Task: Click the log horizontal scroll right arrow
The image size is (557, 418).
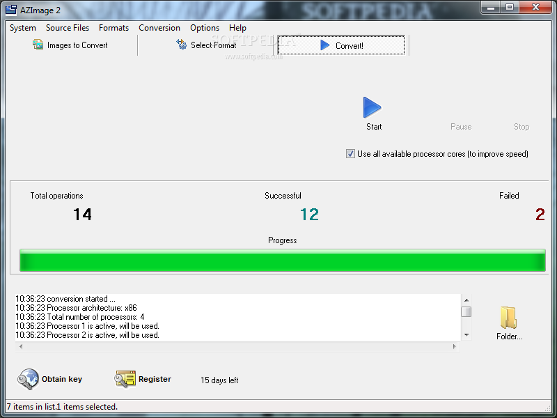Action: point(455,346)
